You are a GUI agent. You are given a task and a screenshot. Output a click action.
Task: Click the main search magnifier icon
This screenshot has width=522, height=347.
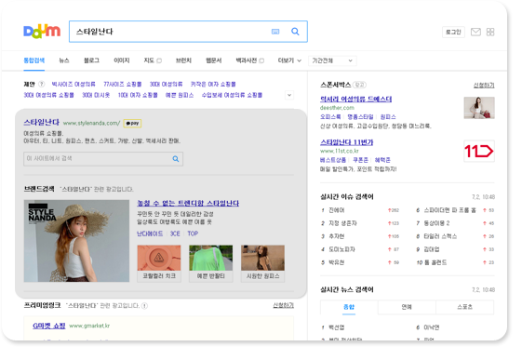click(295, 32)
